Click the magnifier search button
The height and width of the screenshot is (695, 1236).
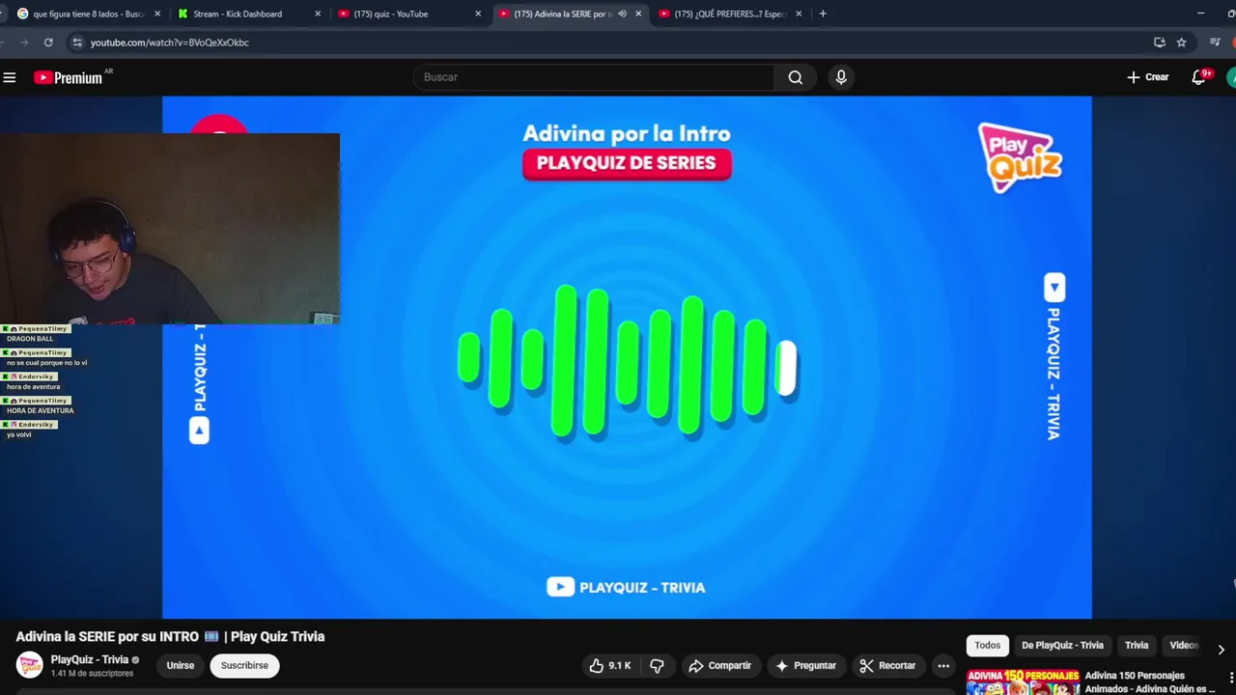(795, 77)
